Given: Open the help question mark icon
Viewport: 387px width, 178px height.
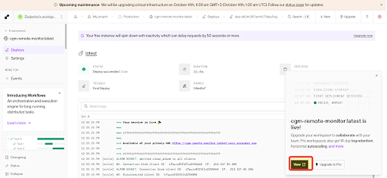Looking at the screenshot, I should 367,17.
